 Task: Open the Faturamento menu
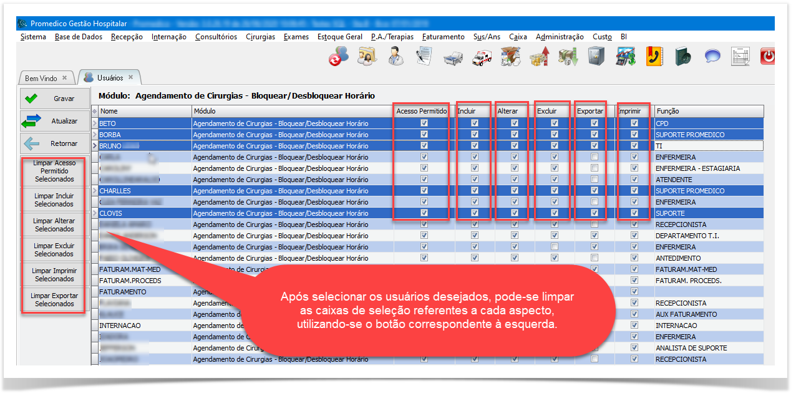point(443,37)
